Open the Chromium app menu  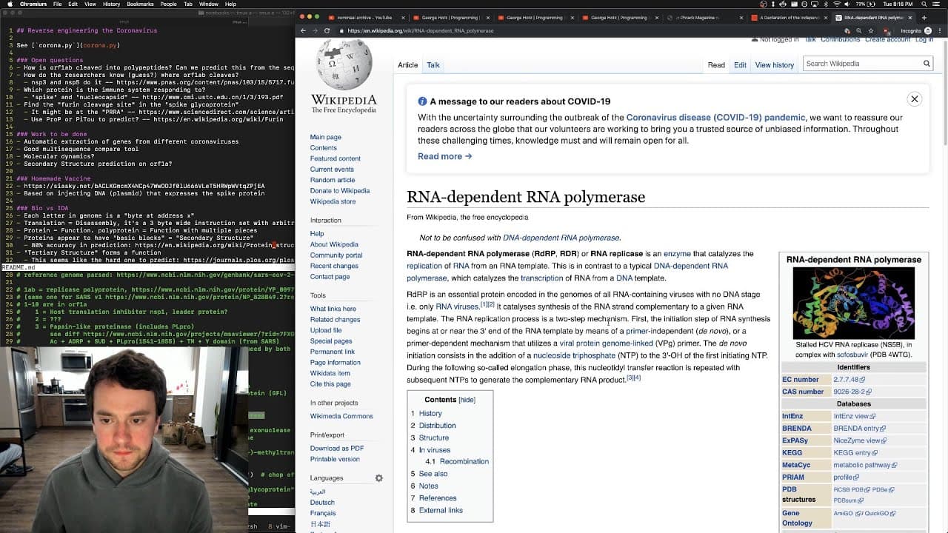tap(33, 4)
